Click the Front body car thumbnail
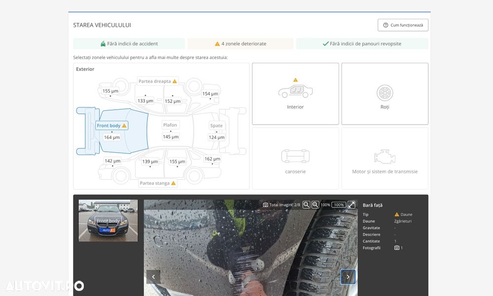 108,221
